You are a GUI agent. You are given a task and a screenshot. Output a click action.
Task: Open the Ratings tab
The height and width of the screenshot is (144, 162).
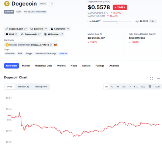point(100,66)
